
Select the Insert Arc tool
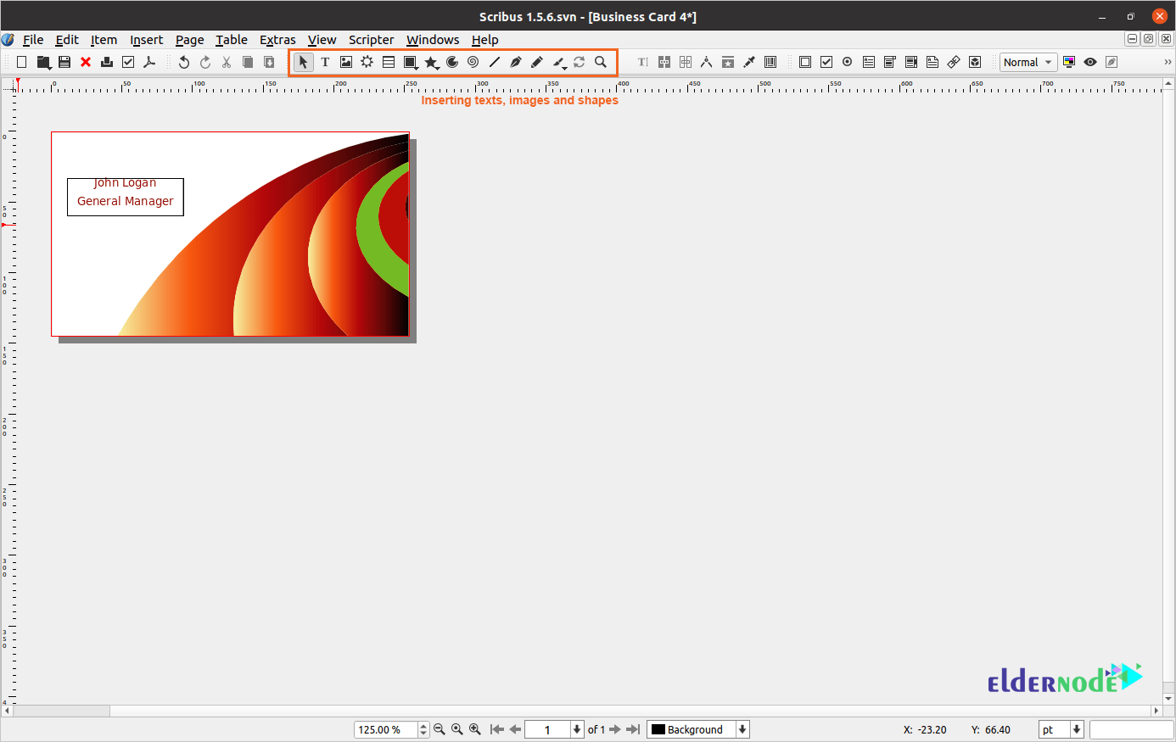pyautogui.click(x=452, y=62)
